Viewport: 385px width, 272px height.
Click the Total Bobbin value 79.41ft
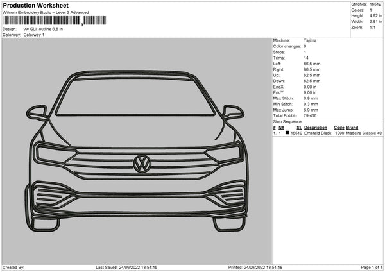[312, 115]
